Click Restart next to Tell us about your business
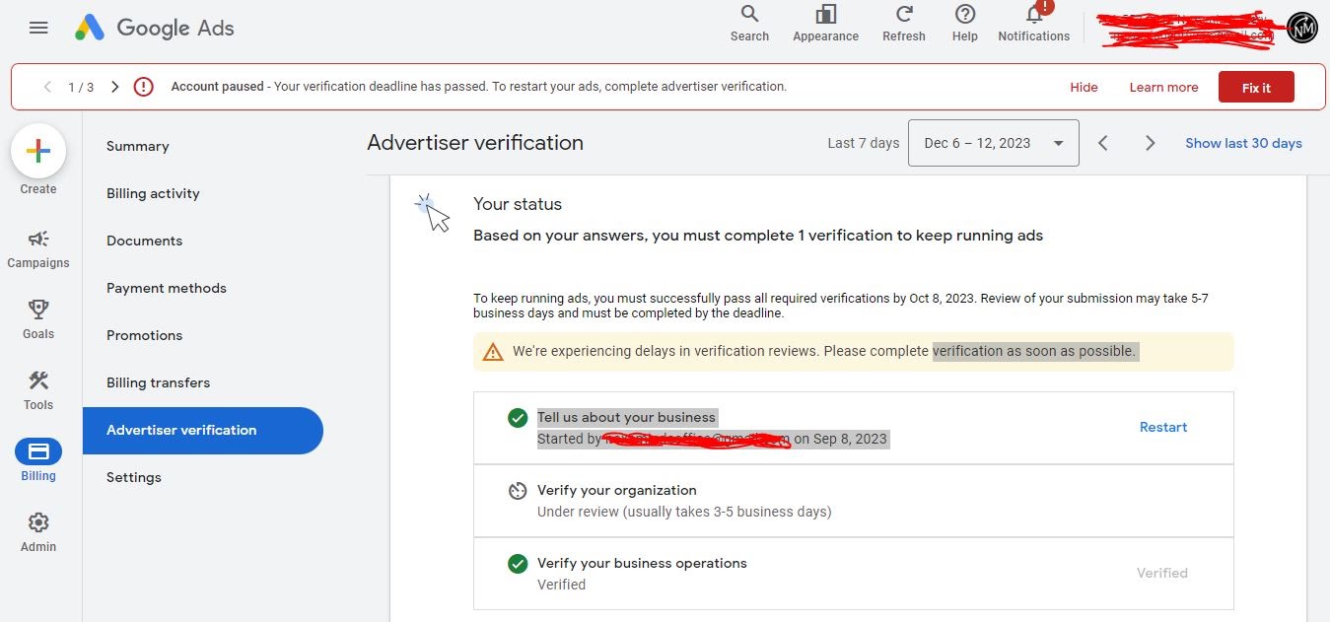Viewport: 1330px width, 622px height. point(1162,427)
